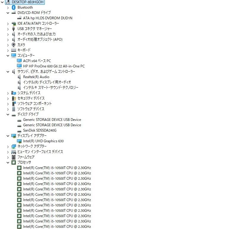Select the プロセッサ label
The height and width of the screenshot is (229, 232).
(x=24, y=162)
